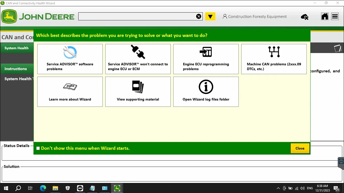Screen dimensions: 344x193
Task: Open Machine CAN problems option
Action: [x=274, y=59]
